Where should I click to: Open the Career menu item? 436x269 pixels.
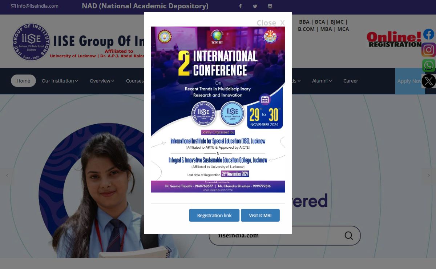[x=351, y=81]
